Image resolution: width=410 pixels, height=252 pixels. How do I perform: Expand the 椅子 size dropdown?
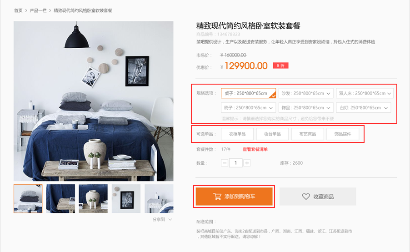pyautogui.click(x=248, y=107)
